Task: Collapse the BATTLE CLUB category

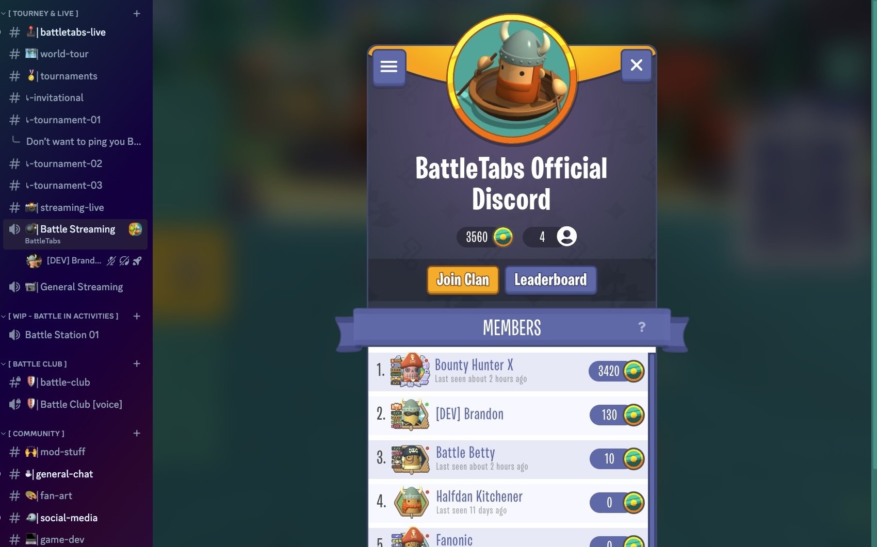Action: (x=34, y=364)
